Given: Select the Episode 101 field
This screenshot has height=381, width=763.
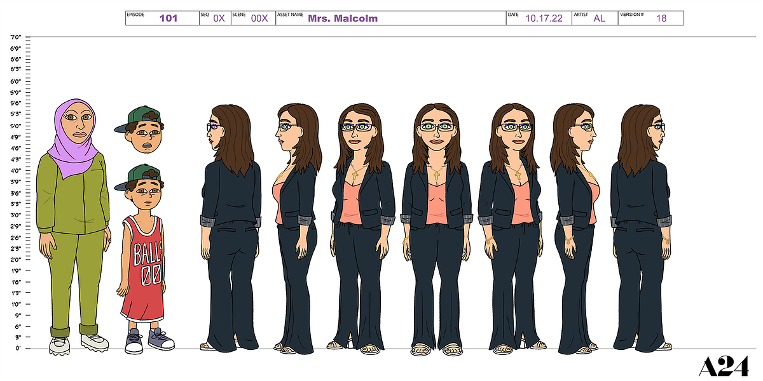Looking at the screenshot, I should [162, 18].
